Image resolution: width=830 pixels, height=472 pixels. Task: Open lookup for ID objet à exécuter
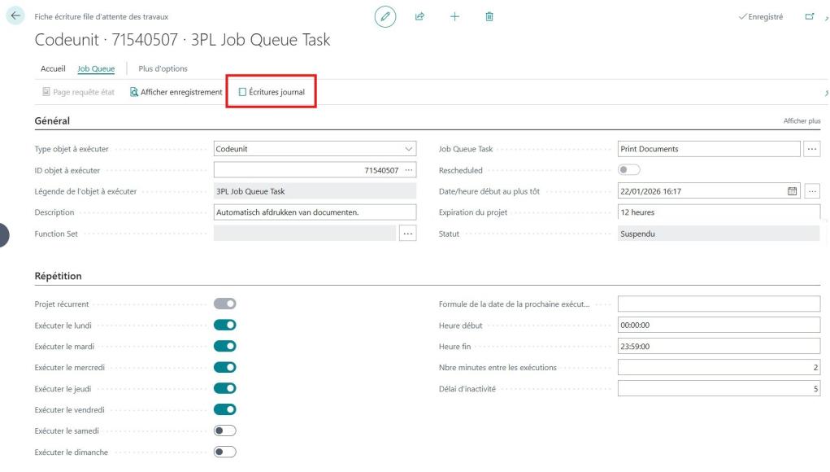pos(408,170)
